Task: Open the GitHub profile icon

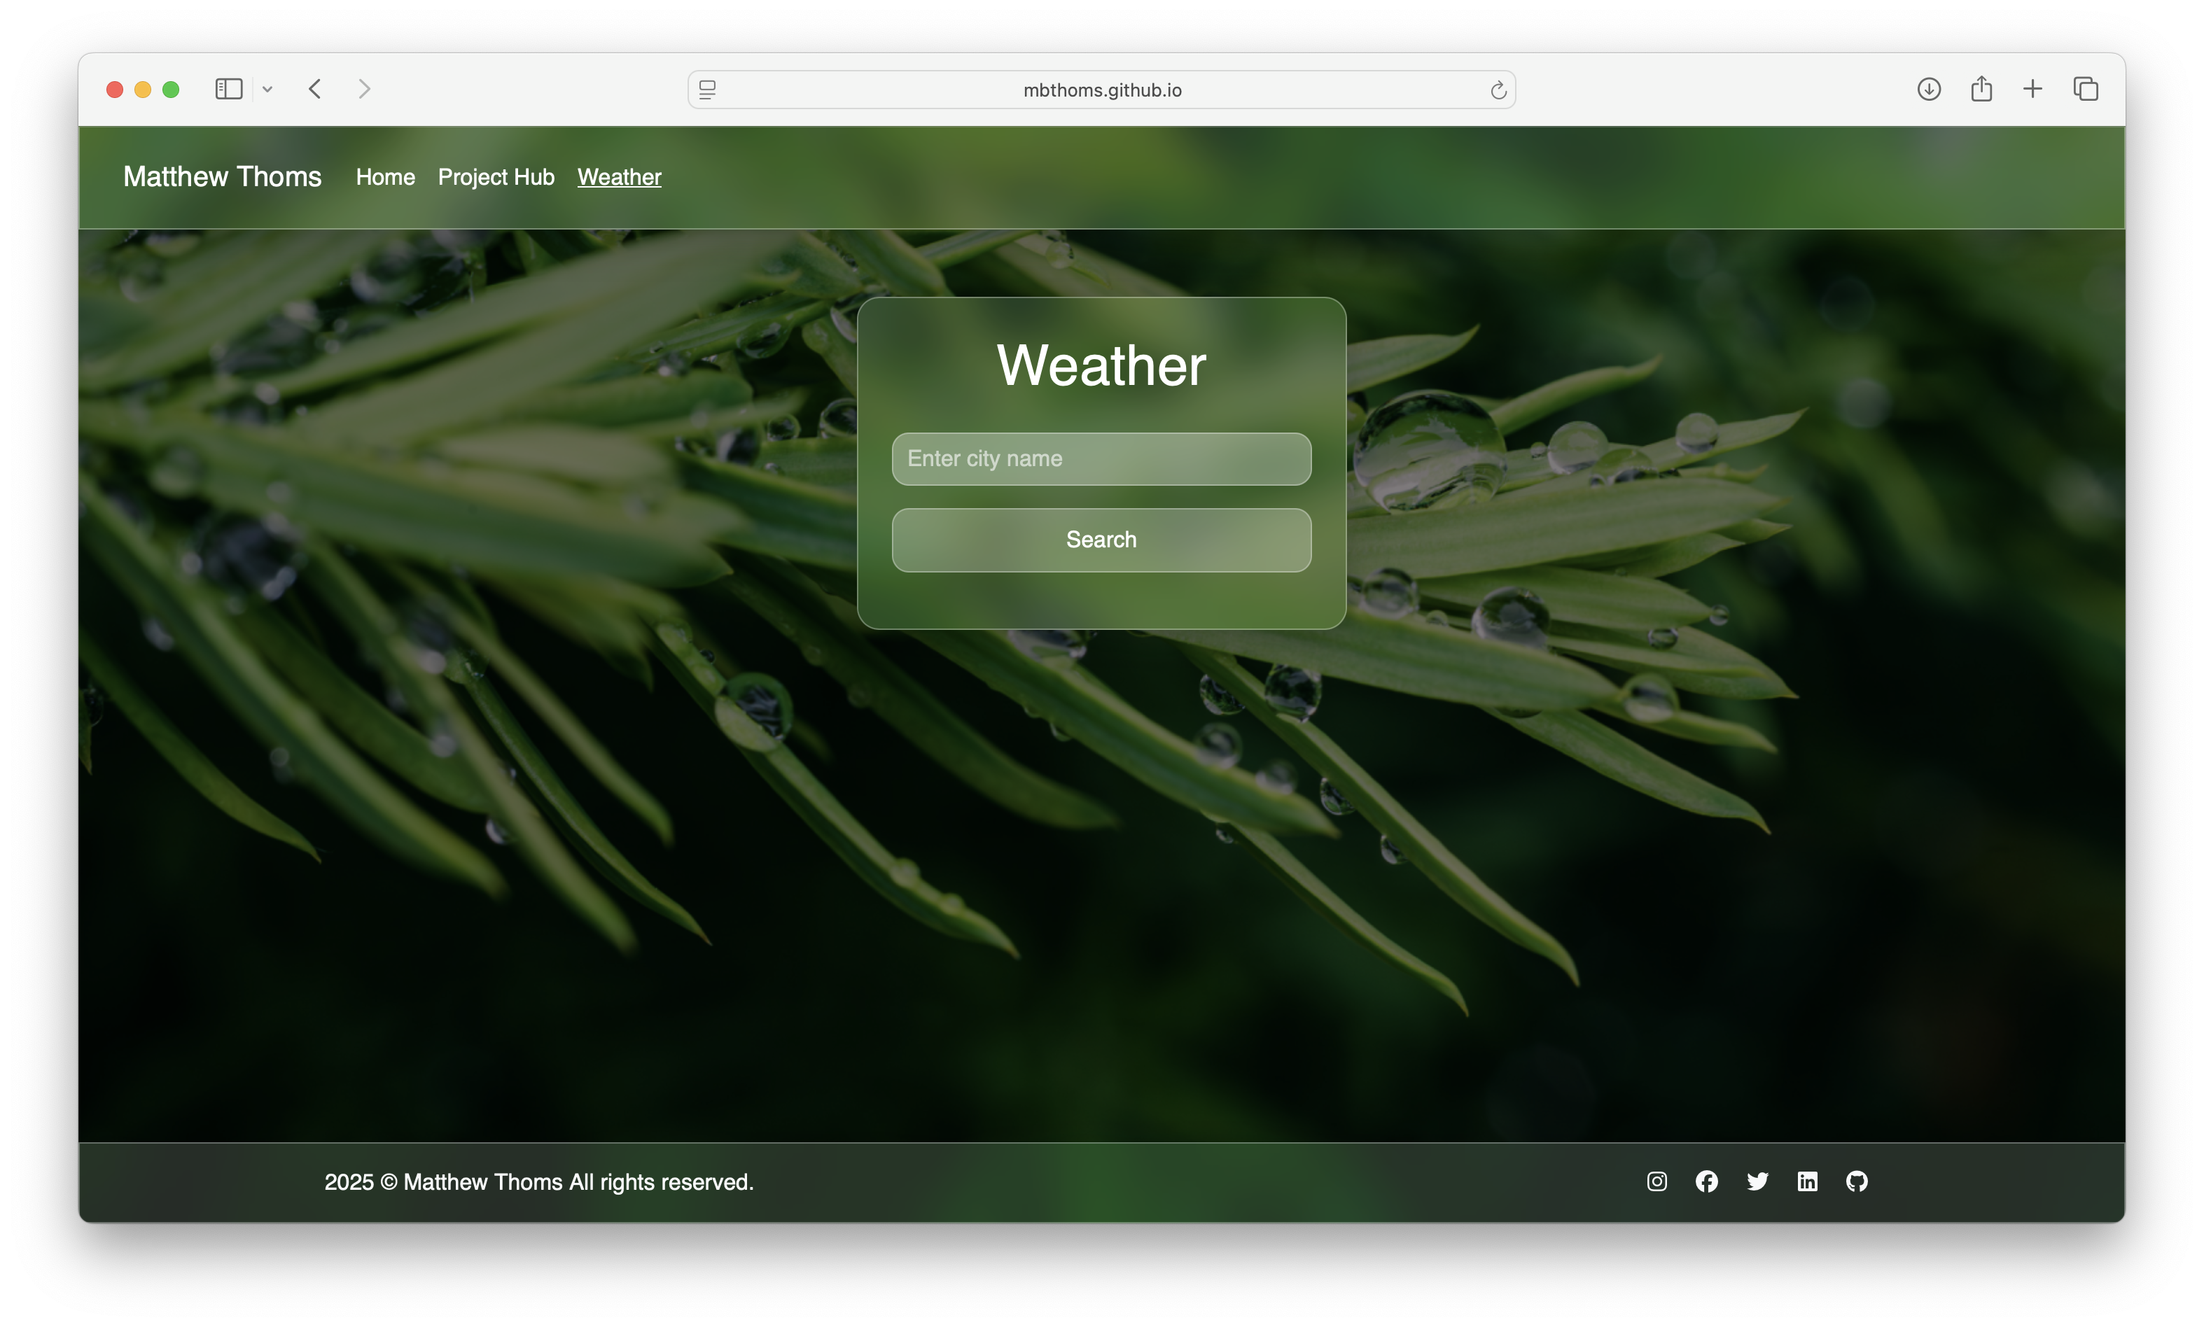Action: (1857, 1181)
